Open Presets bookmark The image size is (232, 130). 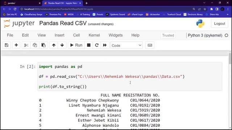98,14
